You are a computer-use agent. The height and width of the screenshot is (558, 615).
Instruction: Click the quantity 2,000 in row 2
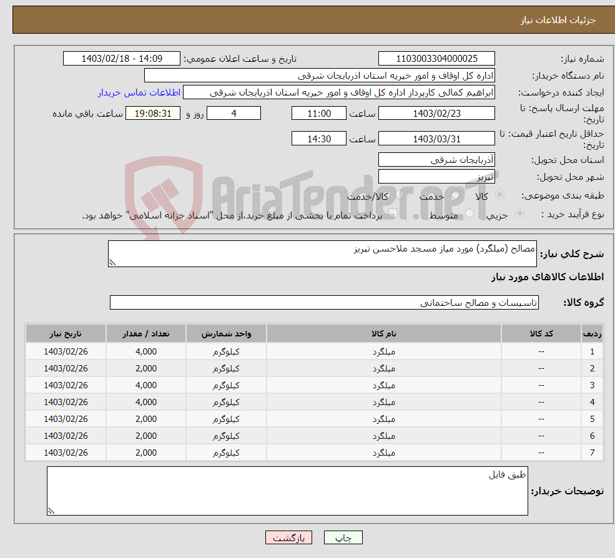pyautogui.click(x=146, y=369)
